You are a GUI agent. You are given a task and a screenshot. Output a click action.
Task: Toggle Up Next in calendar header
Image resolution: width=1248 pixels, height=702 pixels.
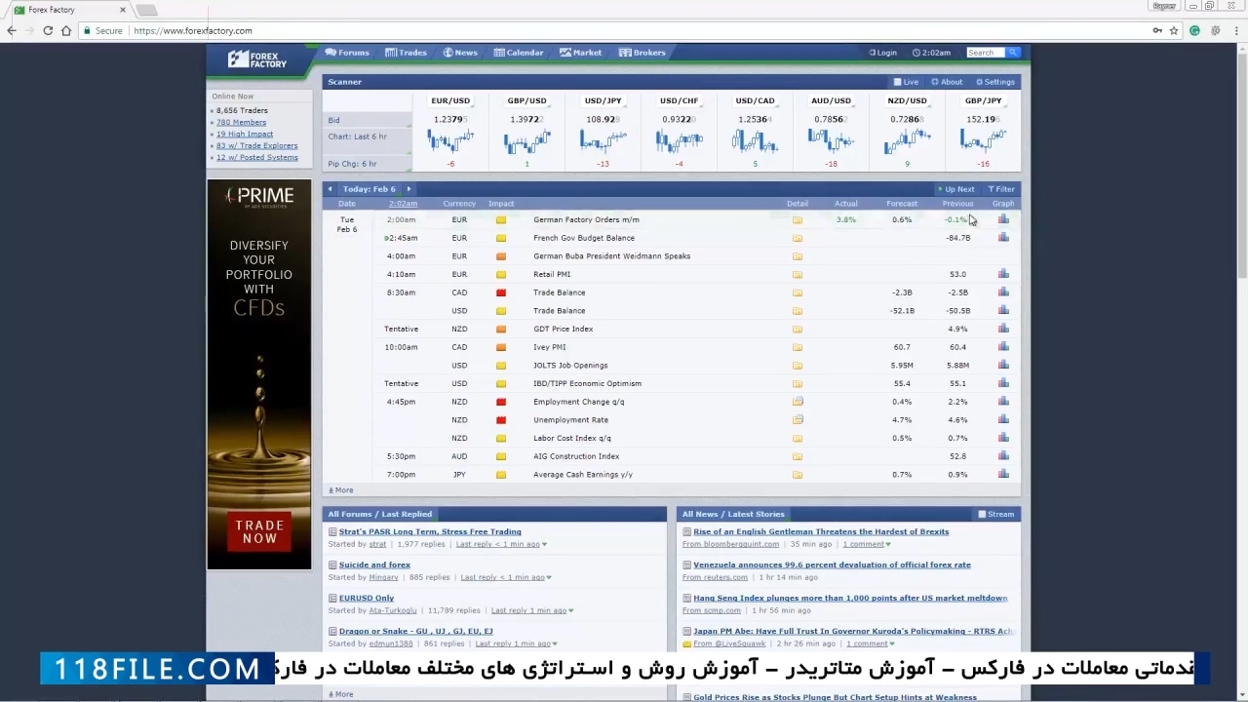point(955,189)
